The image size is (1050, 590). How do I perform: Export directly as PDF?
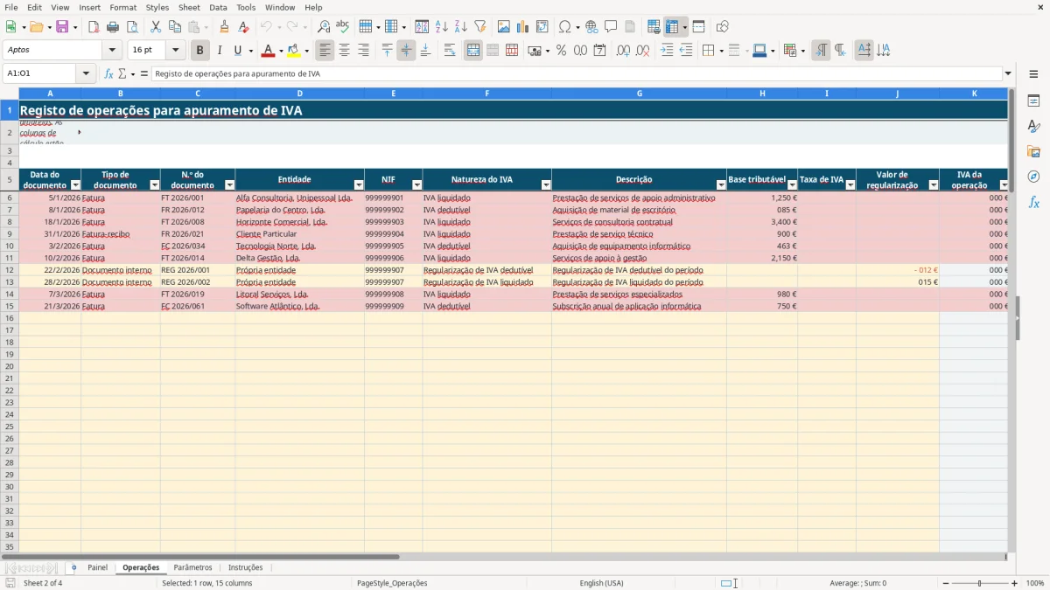[94, 27]
